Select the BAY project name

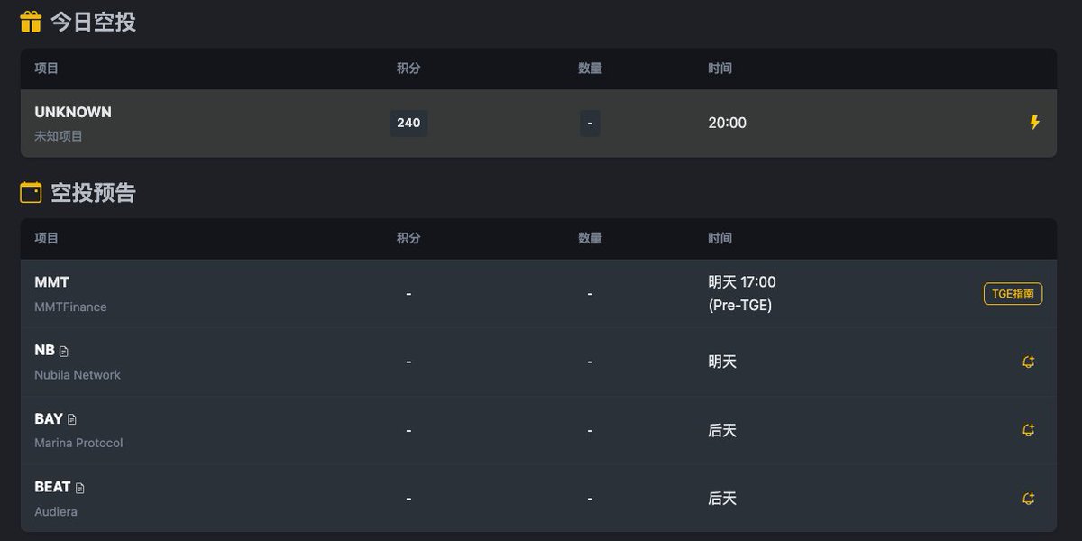point(49,418)
